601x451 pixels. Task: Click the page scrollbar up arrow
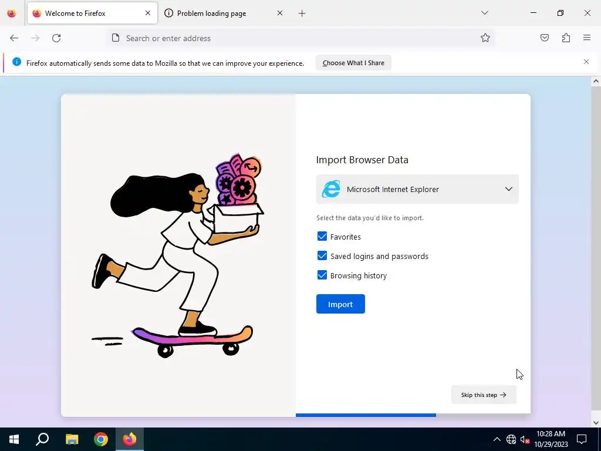coord(596,81)
